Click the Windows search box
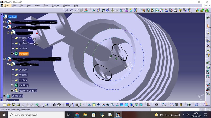Viewport: 211px width, 118px height. [x=37, y=115]
